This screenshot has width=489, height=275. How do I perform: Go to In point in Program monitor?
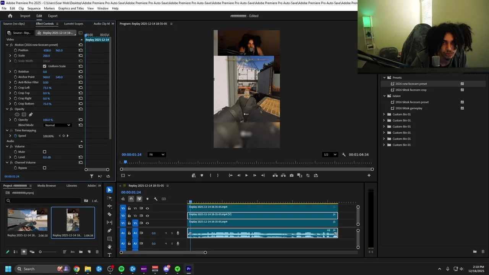(x=230, y=175)
